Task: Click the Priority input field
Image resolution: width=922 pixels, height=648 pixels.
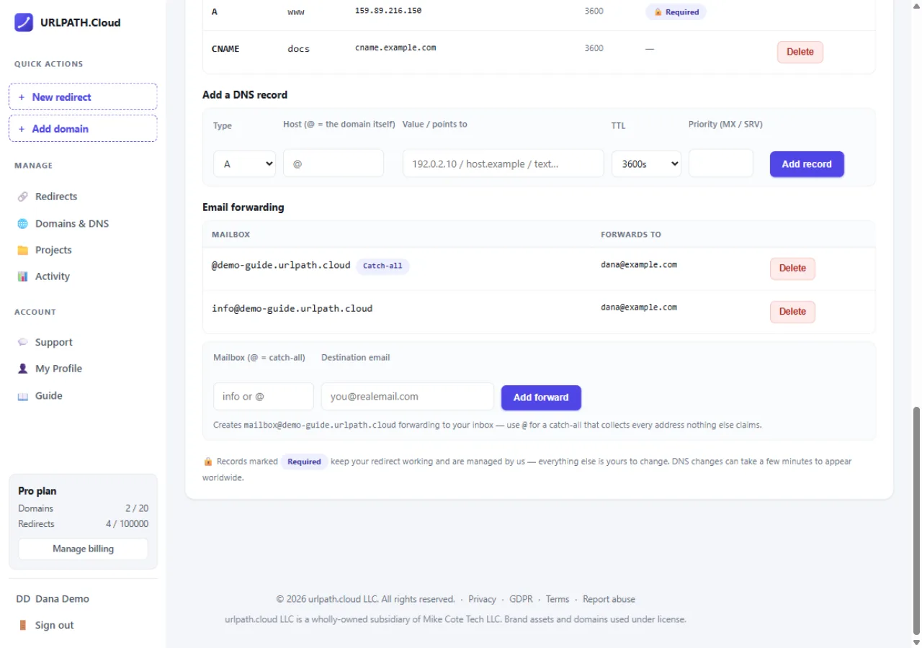Action: (721, 163)
